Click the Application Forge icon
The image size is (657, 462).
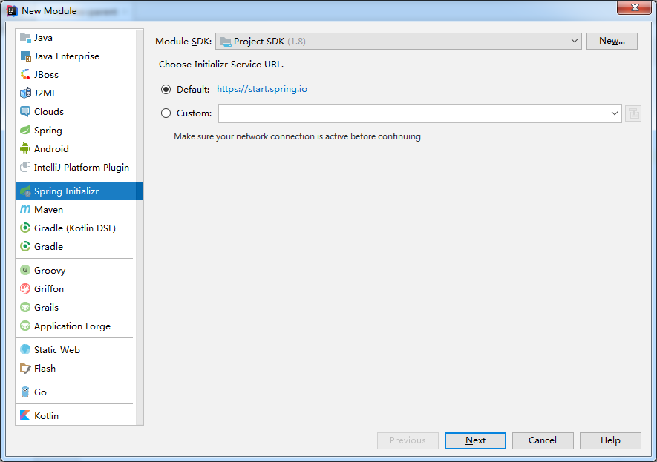(x=25, y=326)
